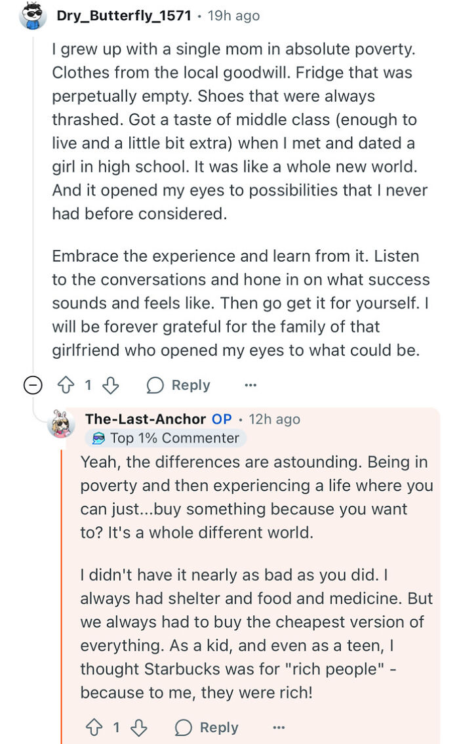The height and width of the screenshot is (744, 459).
Task: Collapse the Dry_Butterfly_1571 comment thread
Action: click(x=32, y=385)
